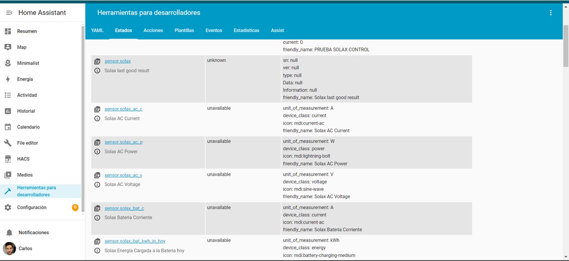Open the Calendario calendar icon
The width and height of the screenshot is (569, 261).
tap(8, 127)
